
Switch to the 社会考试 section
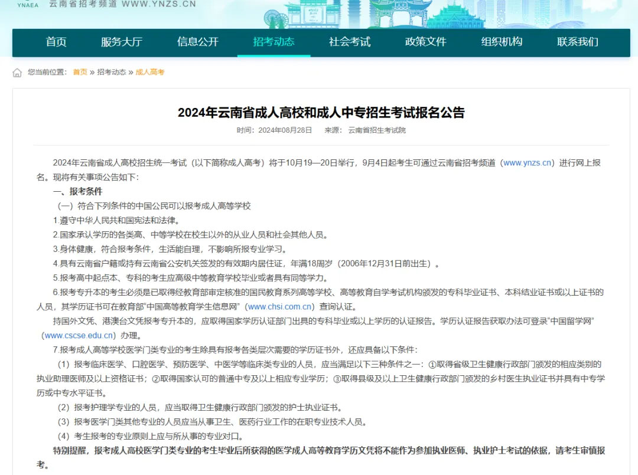tap(349, 42)
